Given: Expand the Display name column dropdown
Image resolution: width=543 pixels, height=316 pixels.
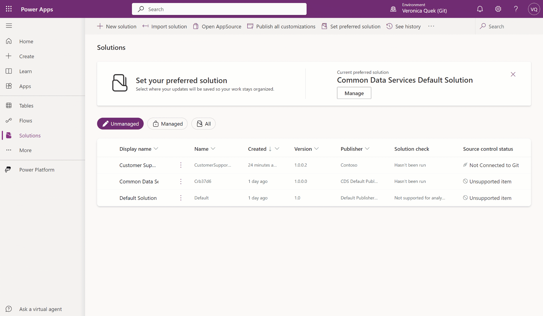Looking at the screenshot, I should coord(156,149).
